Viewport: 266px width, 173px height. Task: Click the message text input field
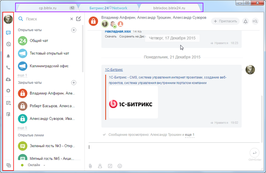[x=168, y=152]
